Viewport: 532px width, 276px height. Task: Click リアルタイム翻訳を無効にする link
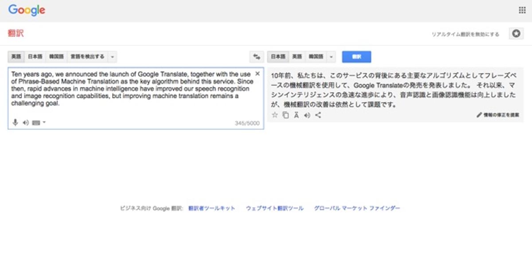point(465,34)
